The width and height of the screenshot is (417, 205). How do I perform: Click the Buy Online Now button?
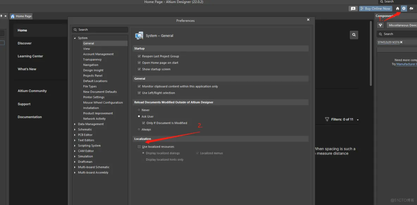tap(376, 8)
